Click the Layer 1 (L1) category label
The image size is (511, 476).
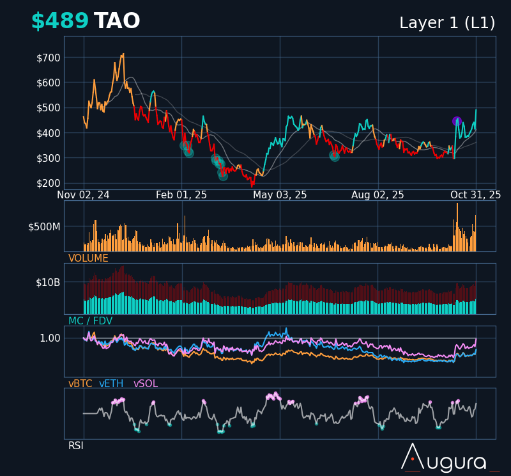(447, 23)
